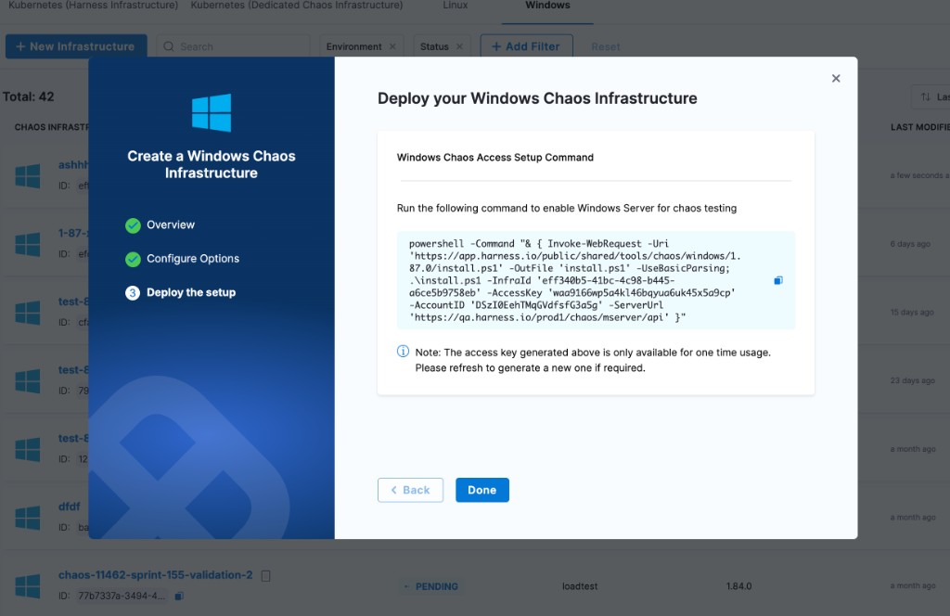
Task: Copy the ID 77b7337a-3494-4...
Action: [x=179, y=596]
